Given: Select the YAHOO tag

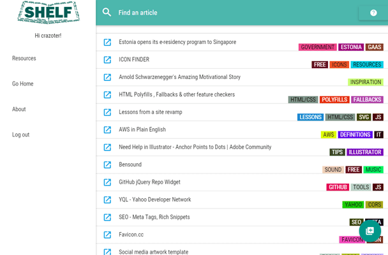Looking at the screenshot, I should 353,205.
